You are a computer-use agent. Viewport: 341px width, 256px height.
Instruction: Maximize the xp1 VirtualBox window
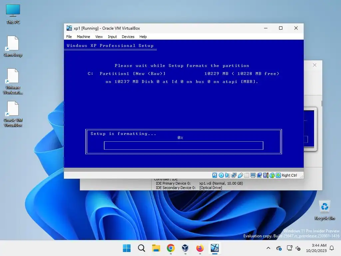click(281, 28)
